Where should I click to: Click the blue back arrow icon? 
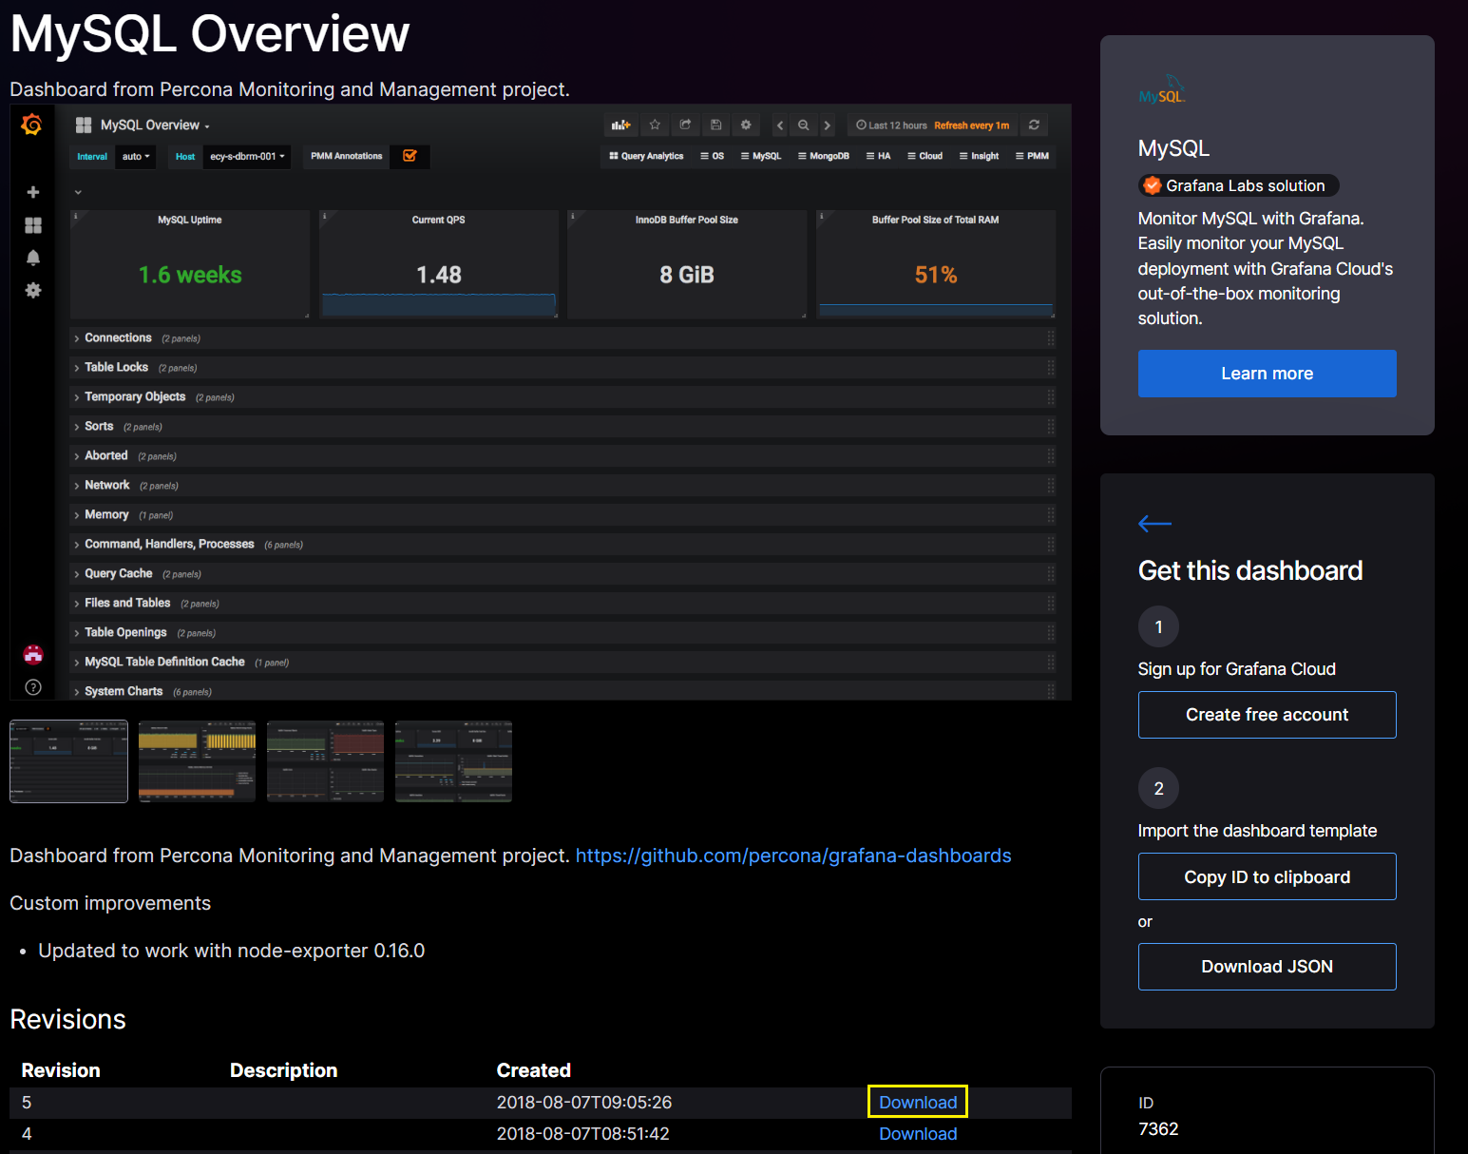pyautogui.click(x=1154, y=524)
